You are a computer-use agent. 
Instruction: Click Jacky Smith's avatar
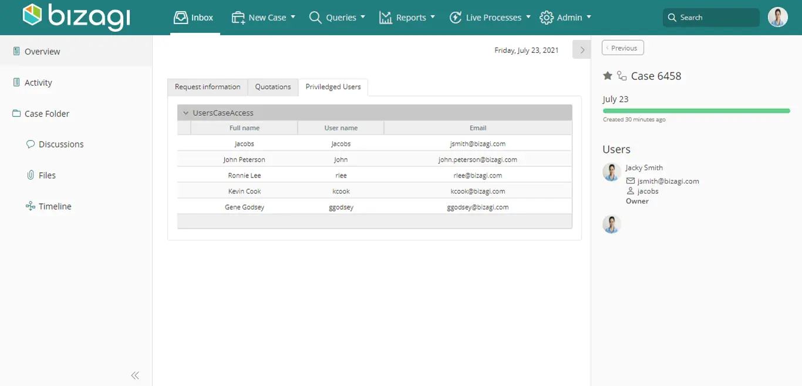pyautogui.click(x=612, y=172)
